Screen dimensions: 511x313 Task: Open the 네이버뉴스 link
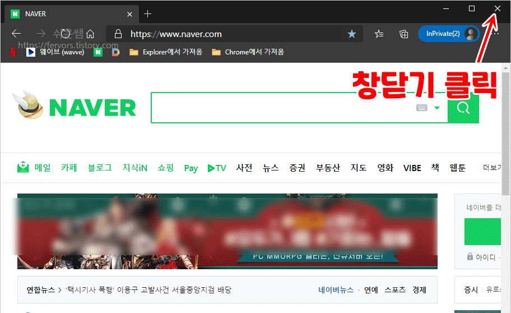tap(336, 290)
